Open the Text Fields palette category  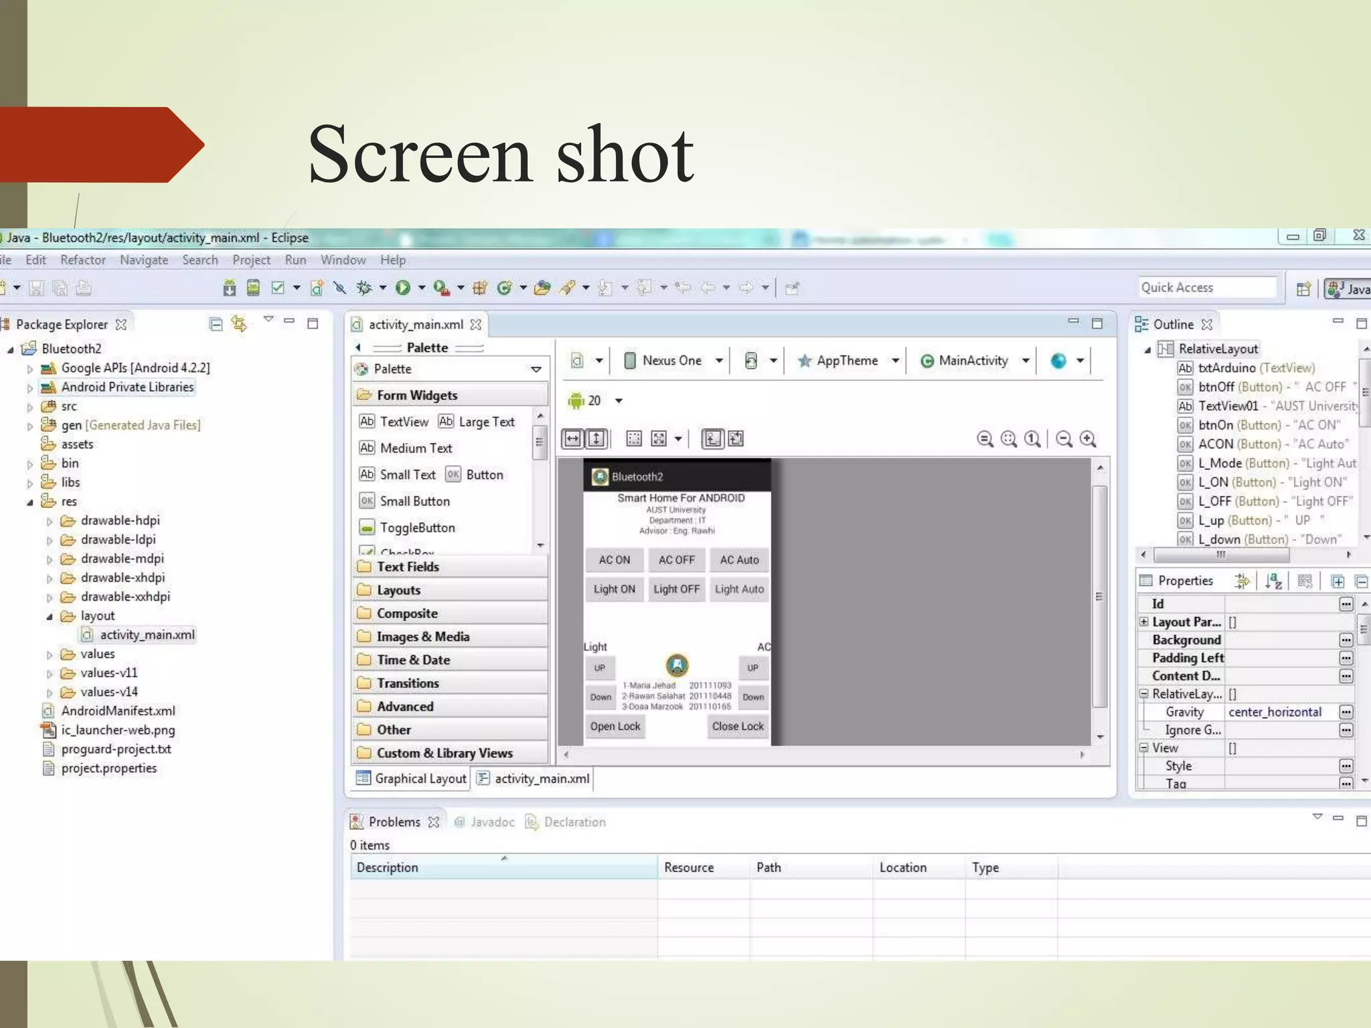[x=450, y=567]
